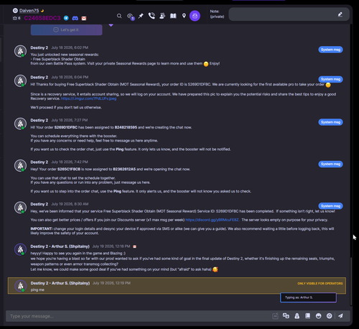Start a call with phone icon

point(151,16)
